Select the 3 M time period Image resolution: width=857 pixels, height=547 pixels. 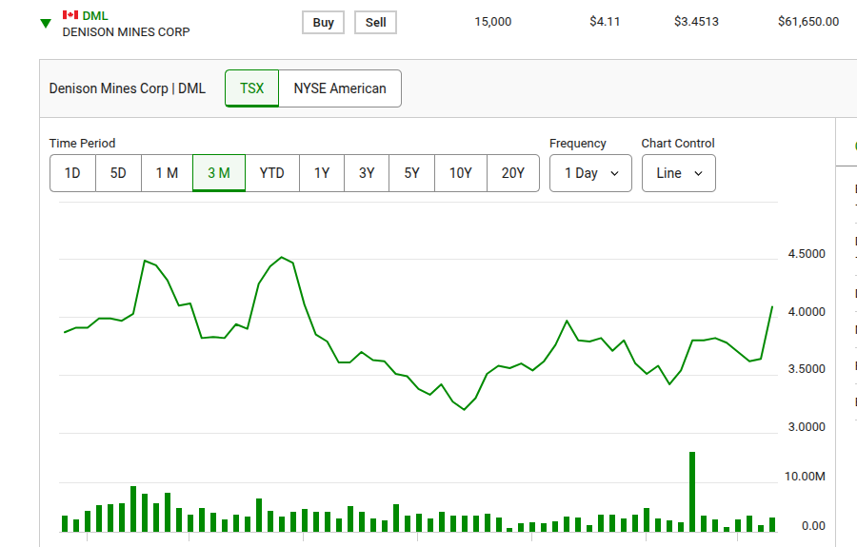coord(219,173)
